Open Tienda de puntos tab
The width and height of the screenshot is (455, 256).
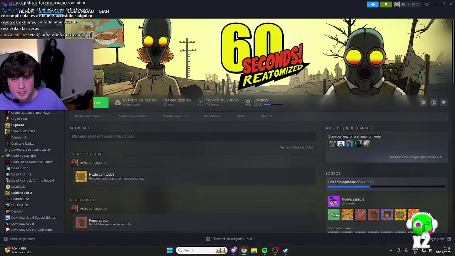[x=175, y=116]
